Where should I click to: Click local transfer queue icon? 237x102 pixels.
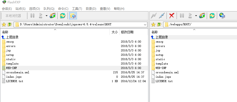coord(52,15)
